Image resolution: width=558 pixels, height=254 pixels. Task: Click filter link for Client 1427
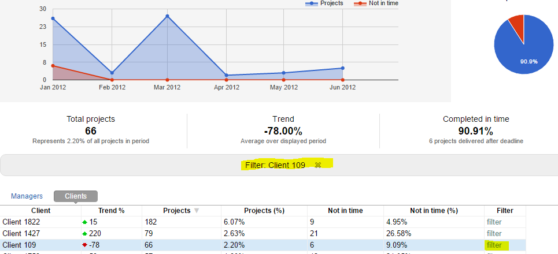494,233
